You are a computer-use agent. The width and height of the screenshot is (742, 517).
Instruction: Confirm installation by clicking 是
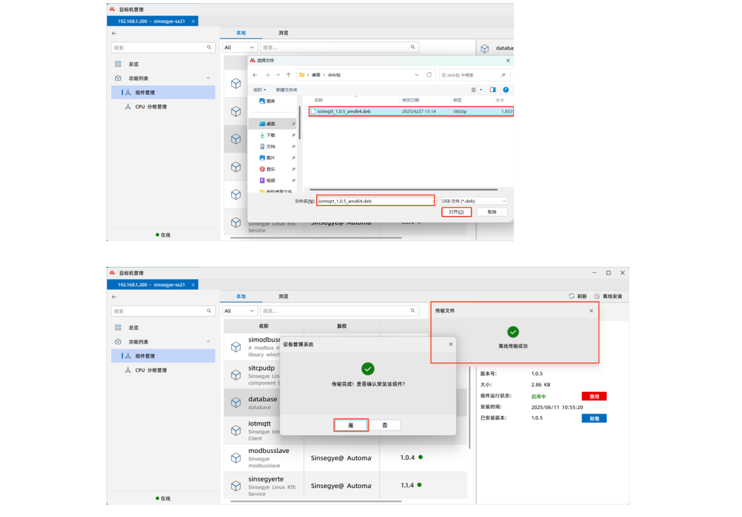point(351,425)
